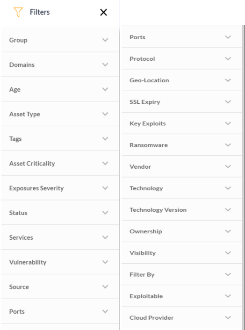Open the Ransomware filter row
Image resolution: width=245 pixels, height=330 pixels.
coord(182,145)
